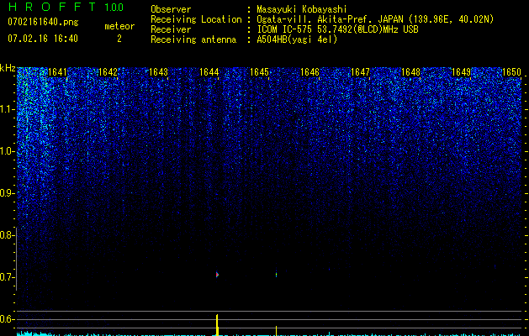Click the 1.1 kHz axis label
Image resolution: width=529 pixels, height=336 pixels.
click(x=7, y=109)
